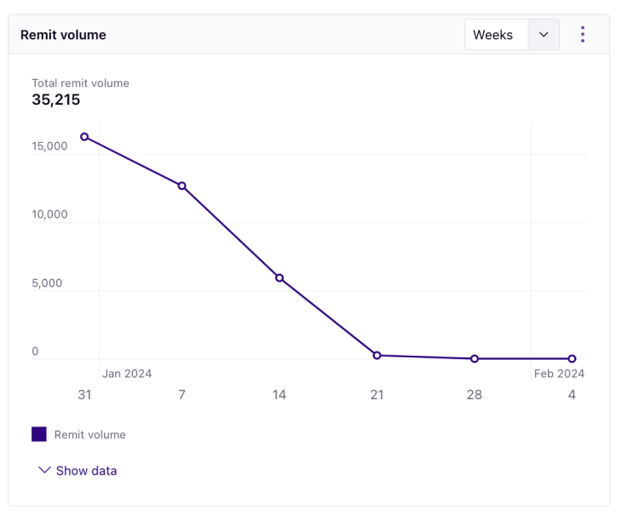Viewport: 622px width, 514px height.
Task: Select the data point for Feb 4
Action: pos(572,358)
